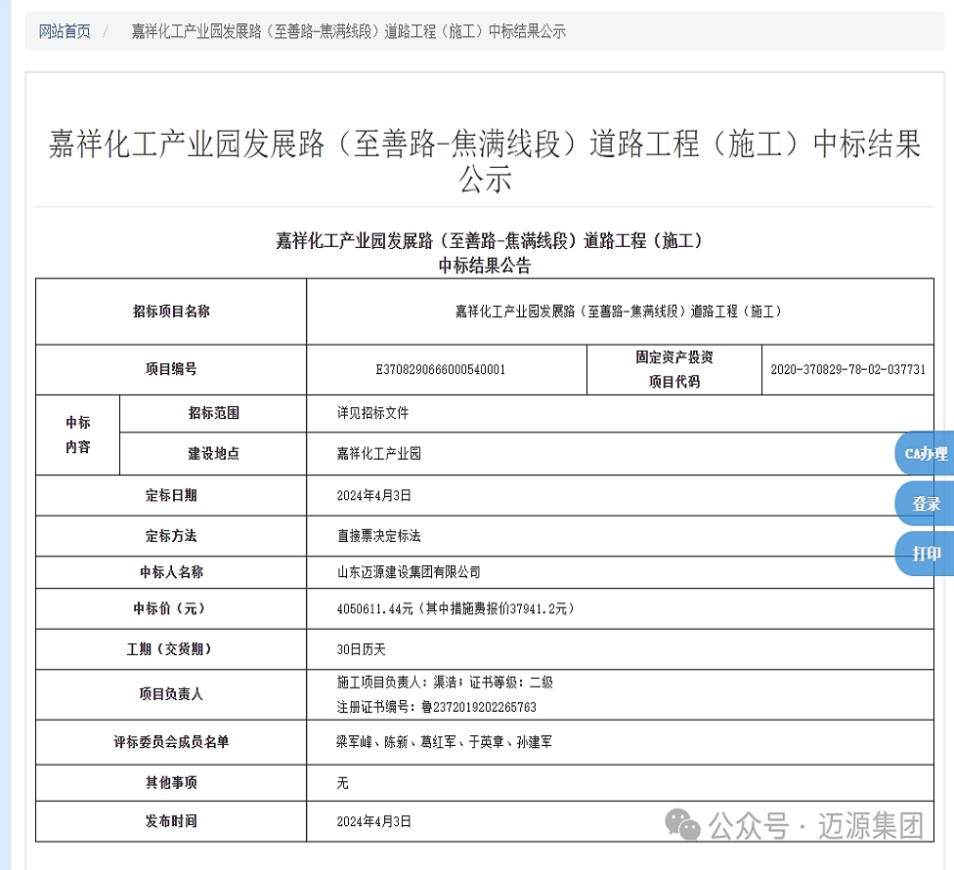
Task: Click the 中标人名称 label cell
Action: coord(171,572)
